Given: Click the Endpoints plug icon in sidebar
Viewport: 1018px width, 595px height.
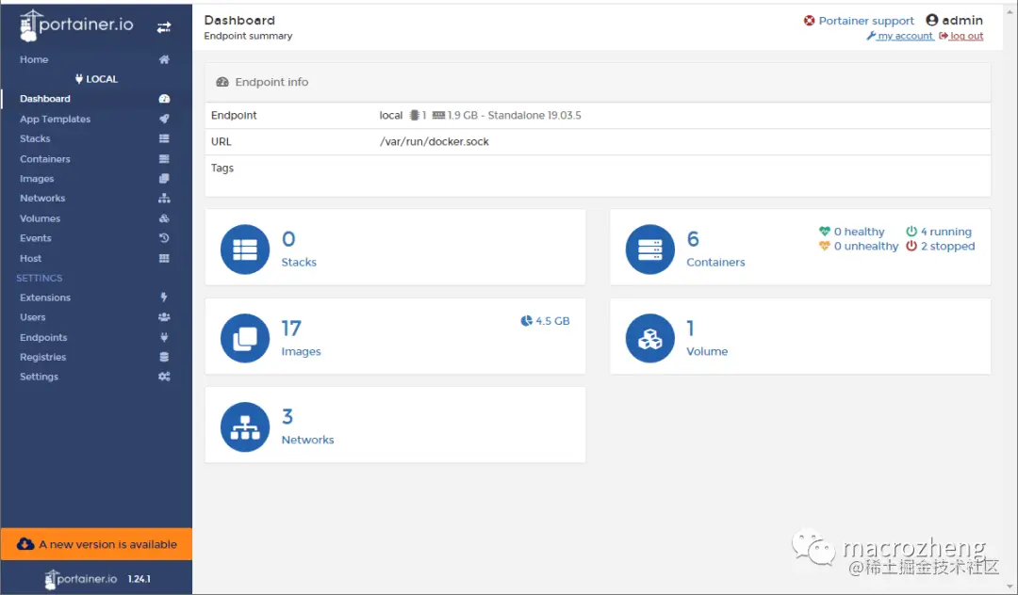Looking at the screenshot, I should [164, 337].
